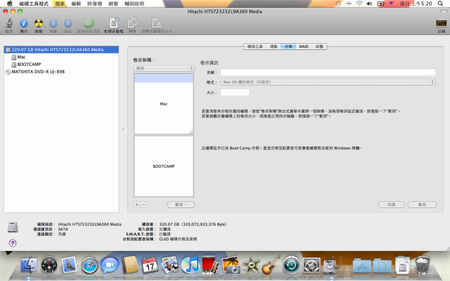This screenshot has height=281, width=450.
Task: Launch GarageBand guitar icon in Dock
Action: (271, 265)
